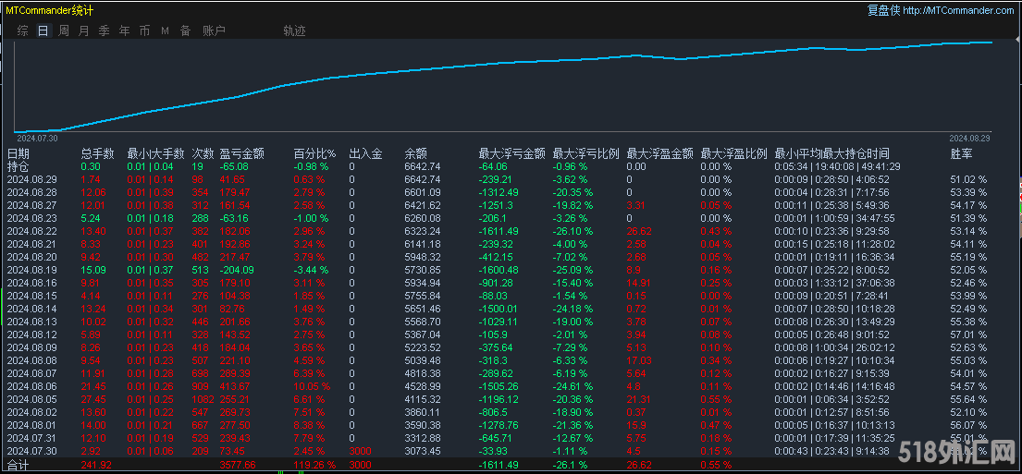Screen dimensions: 1022x474
Task: Click the 日期 column header
Action: [x=18, y=153]
